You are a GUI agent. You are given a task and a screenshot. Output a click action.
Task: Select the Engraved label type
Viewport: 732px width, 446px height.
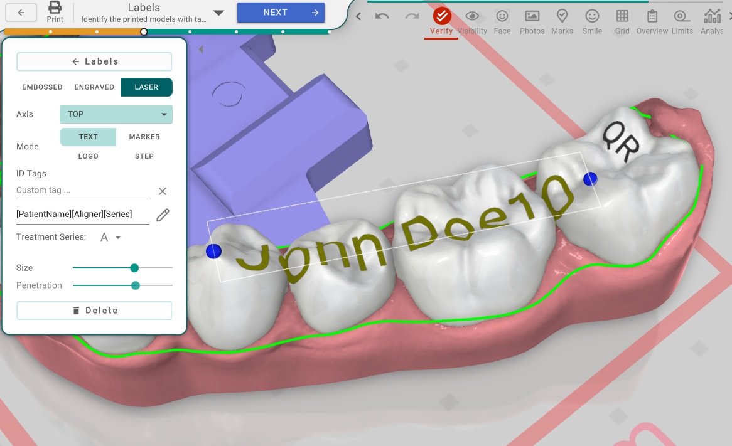click(94, 87)
